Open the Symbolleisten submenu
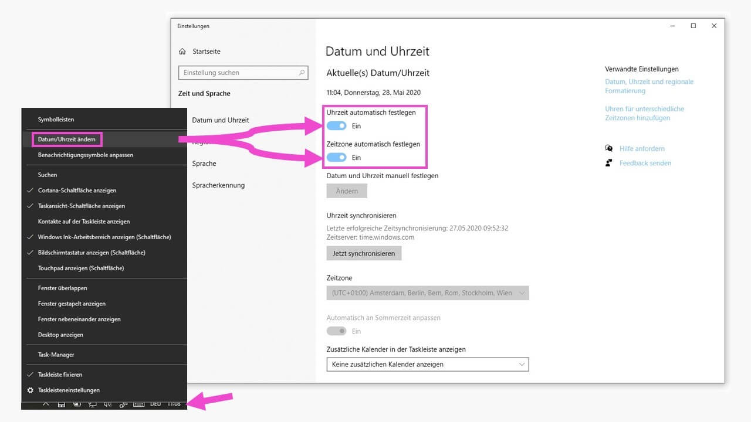751x422 pixels. [x=104, y=120]
